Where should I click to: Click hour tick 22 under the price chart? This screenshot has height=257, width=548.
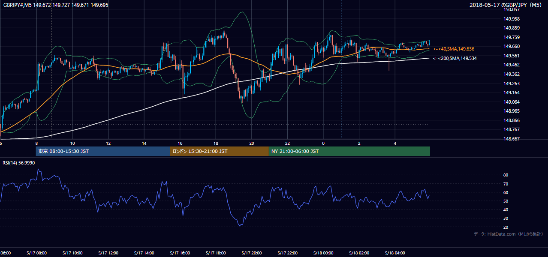[288, 143]
